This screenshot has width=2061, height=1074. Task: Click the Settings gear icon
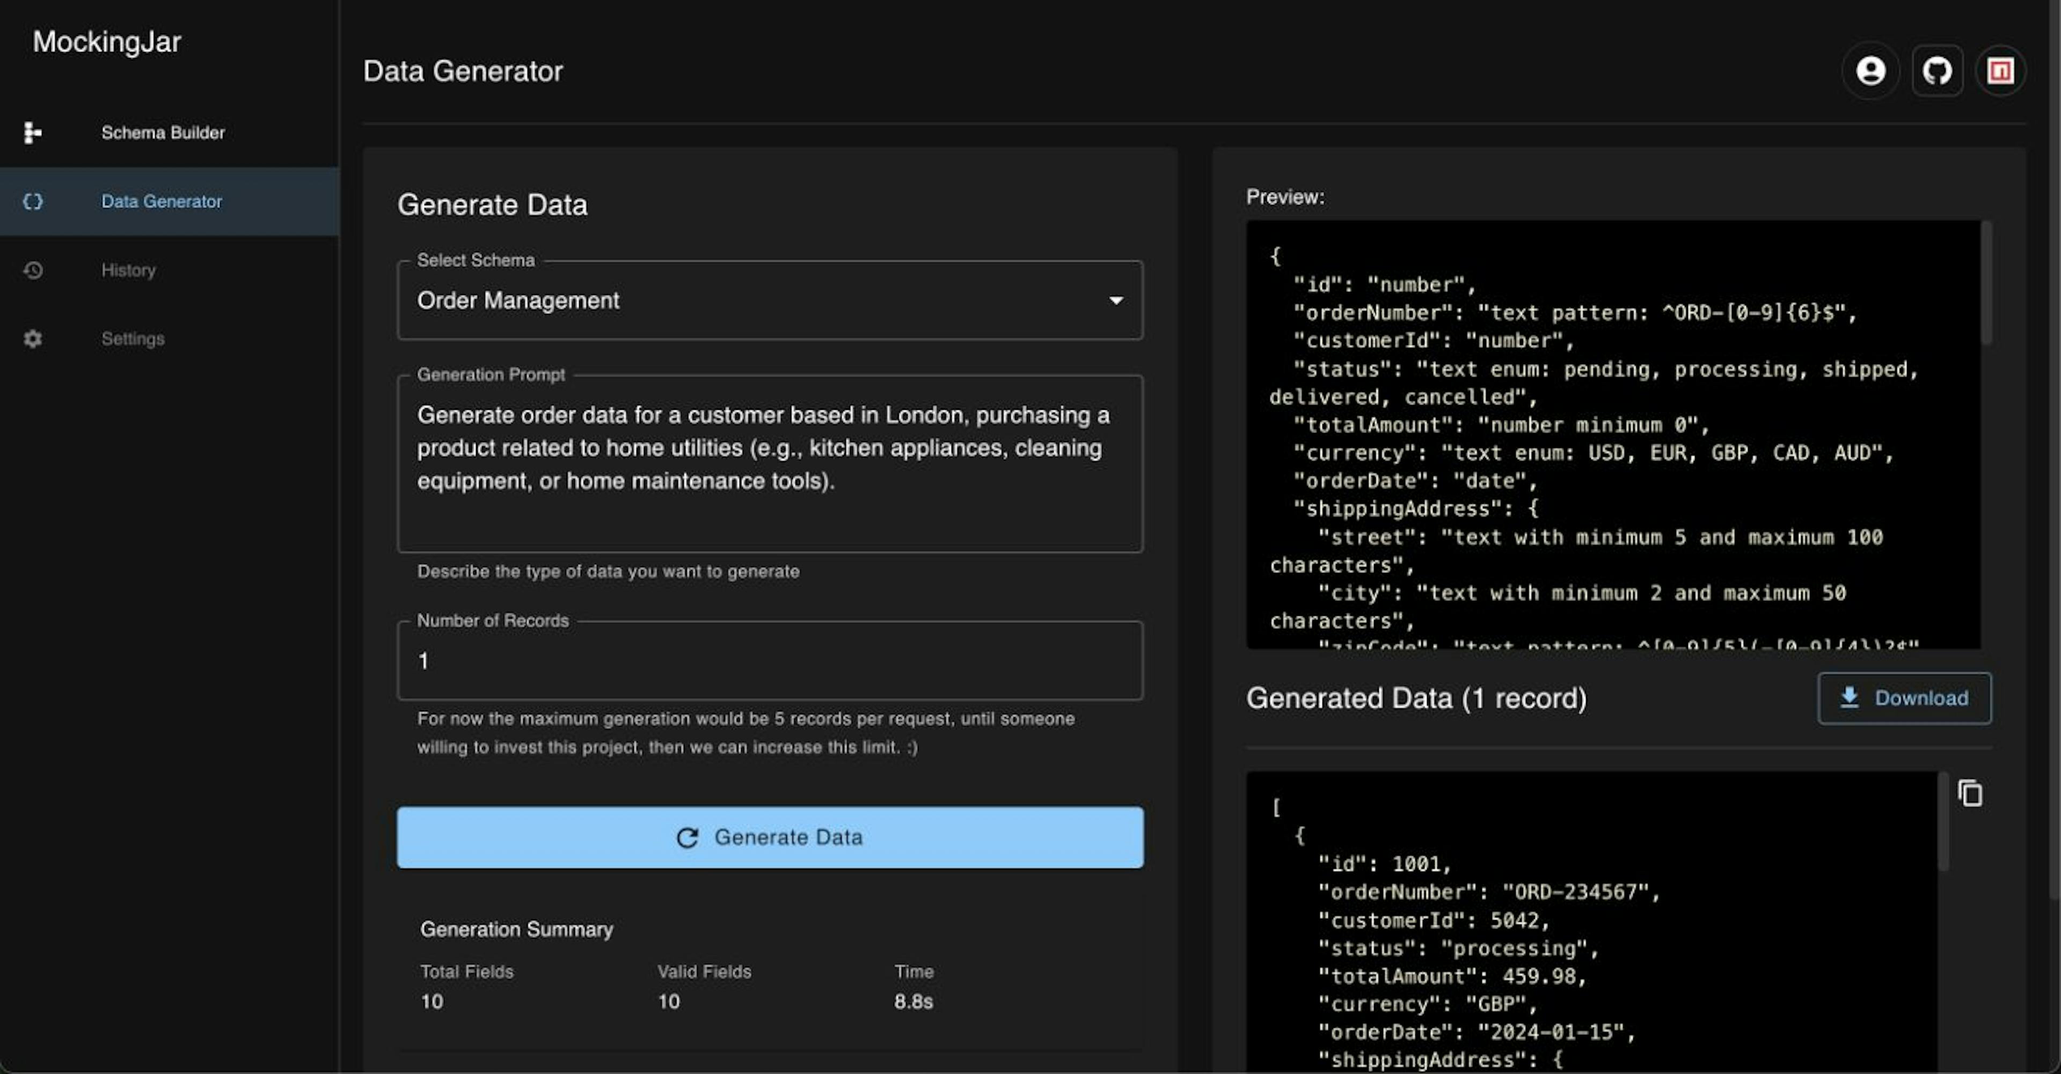click(x=32, y=339)
